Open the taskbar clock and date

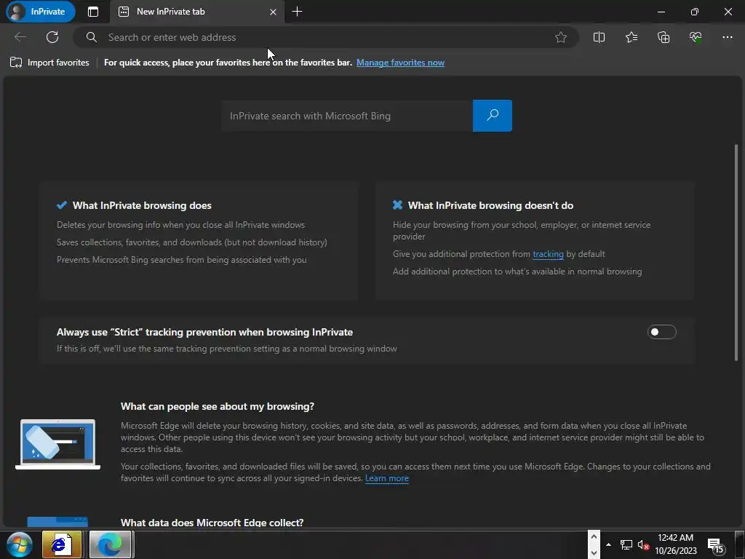click(x=676, y=544)
